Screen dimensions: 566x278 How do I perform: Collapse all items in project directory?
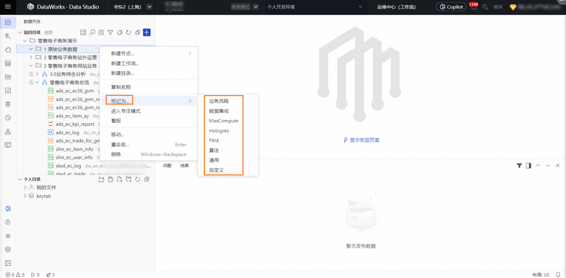pyautogui.click(x=138, y=32)
